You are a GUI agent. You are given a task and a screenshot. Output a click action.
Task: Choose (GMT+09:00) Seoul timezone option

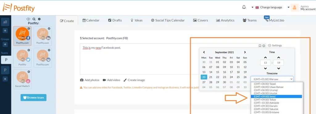tap(276, 96)
